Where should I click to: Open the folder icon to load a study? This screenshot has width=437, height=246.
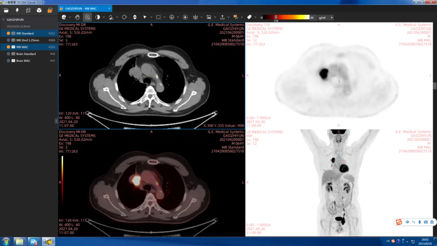click(6, 11)
